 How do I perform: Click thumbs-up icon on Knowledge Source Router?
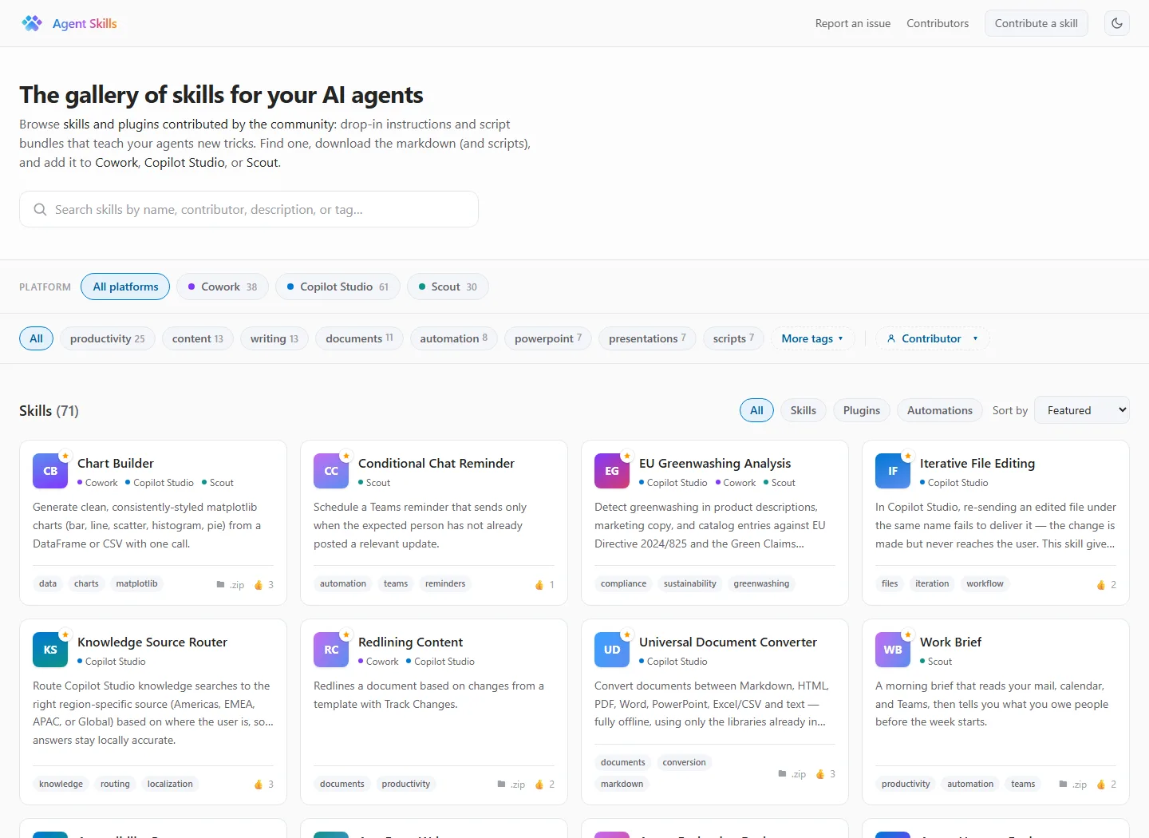pyautogui.click(x=259, y=785)
